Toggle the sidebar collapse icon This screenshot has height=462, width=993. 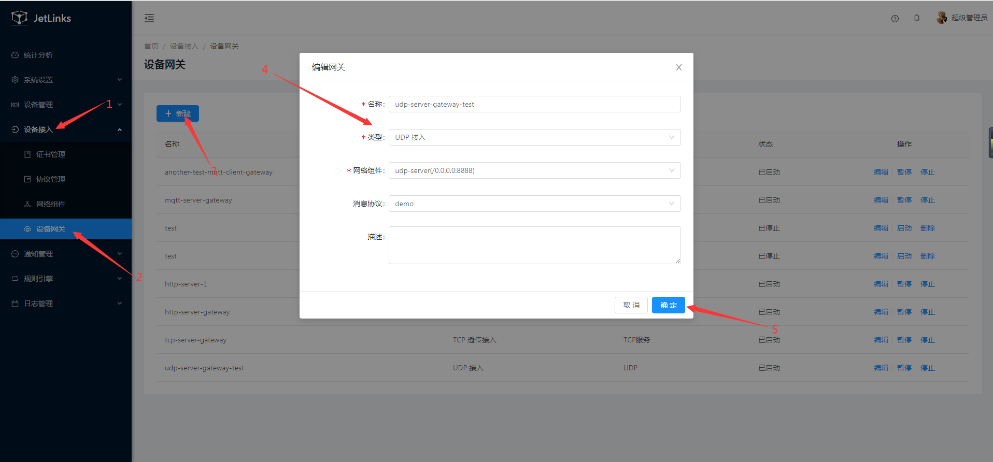click(x=149, y=18)
